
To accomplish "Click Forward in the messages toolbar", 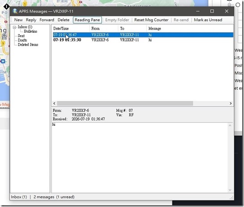I will tap(47, 20).
